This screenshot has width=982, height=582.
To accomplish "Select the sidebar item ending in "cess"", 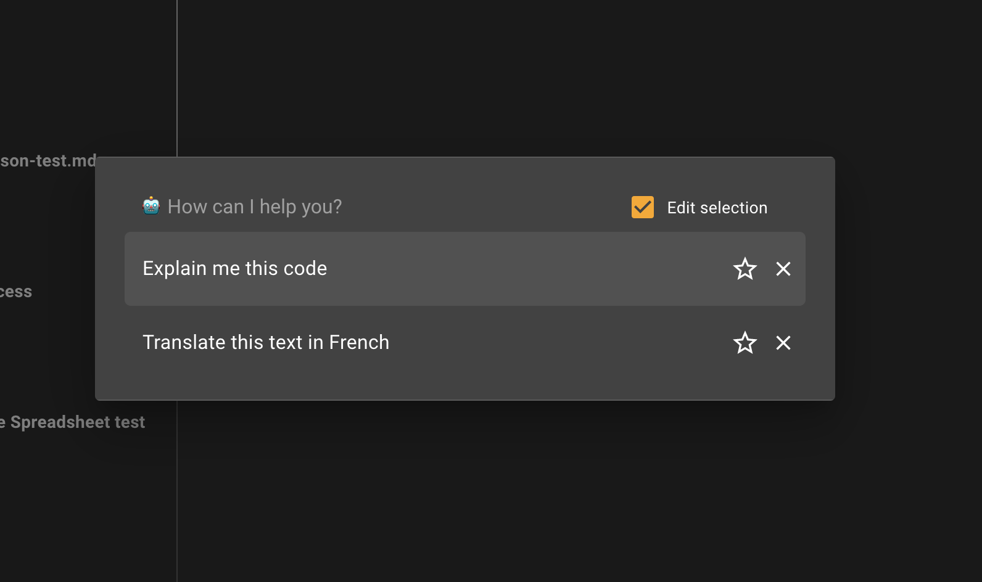I will (x=15, y=292).
